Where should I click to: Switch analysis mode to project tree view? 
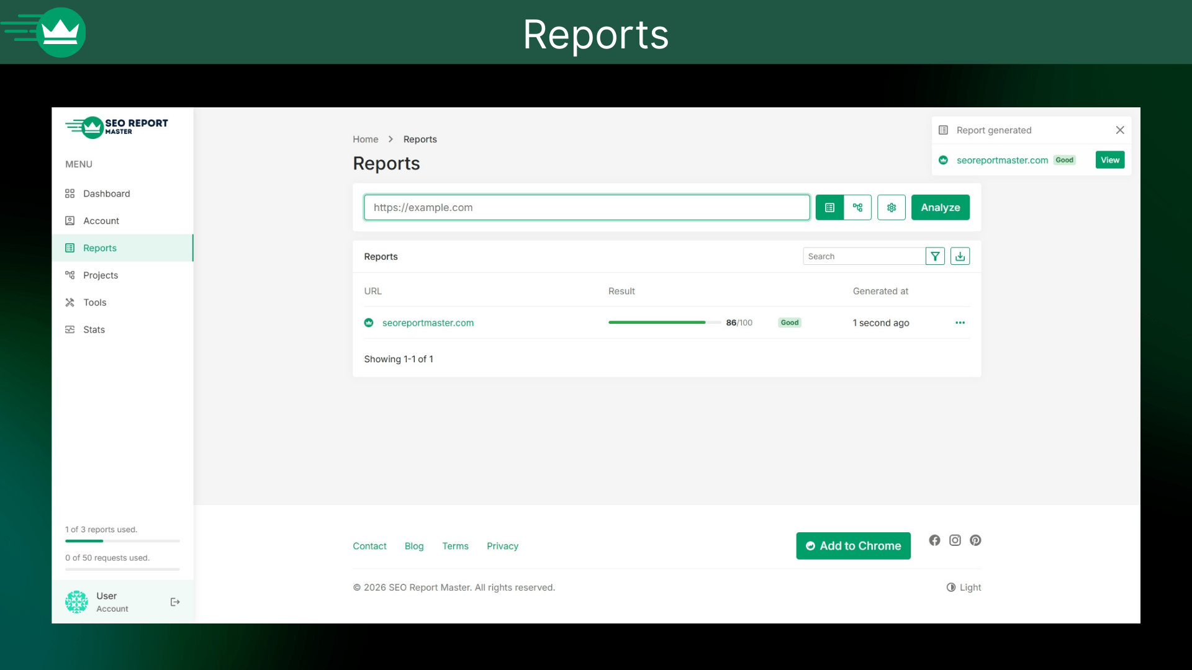(857, 207)
